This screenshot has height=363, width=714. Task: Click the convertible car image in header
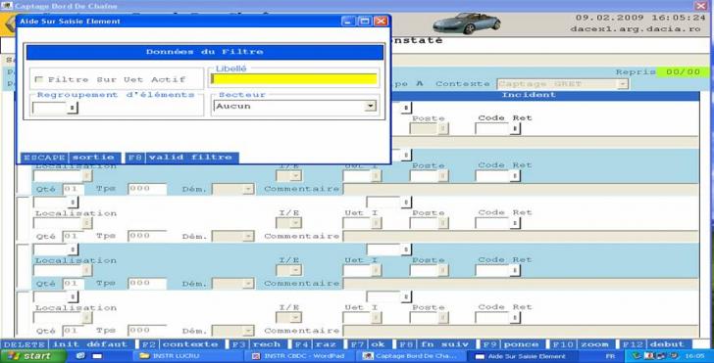tap(466, 23)
